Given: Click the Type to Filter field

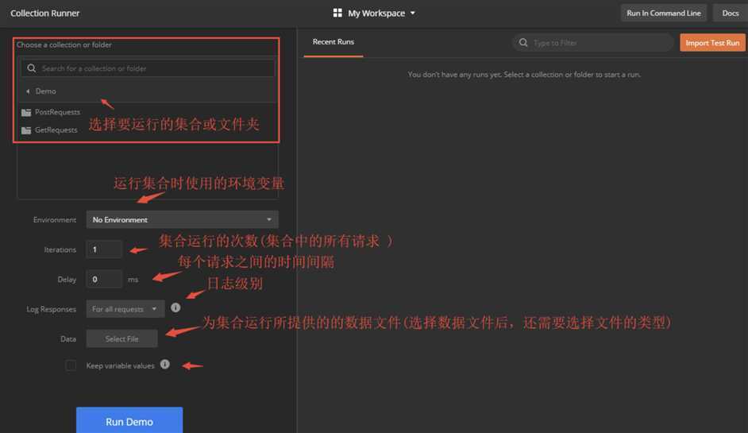Looking at the screenshot, I should coord(593,42).
